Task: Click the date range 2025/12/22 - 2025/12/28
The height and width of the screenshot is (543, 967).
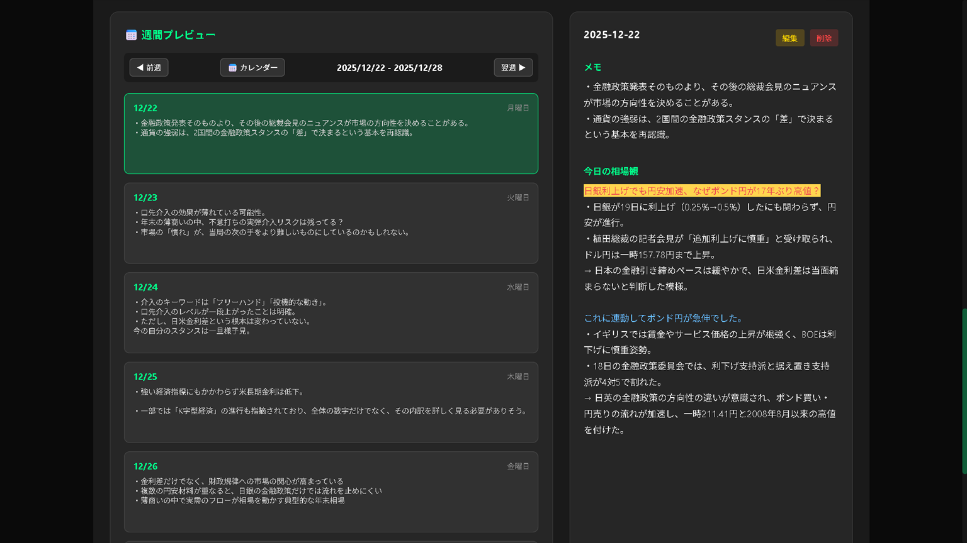Action: [389, 67]
